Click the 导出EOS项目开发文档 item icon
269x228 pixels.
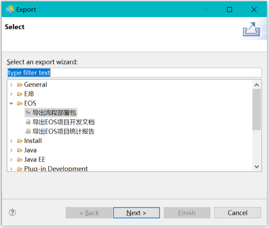point(28,122)
